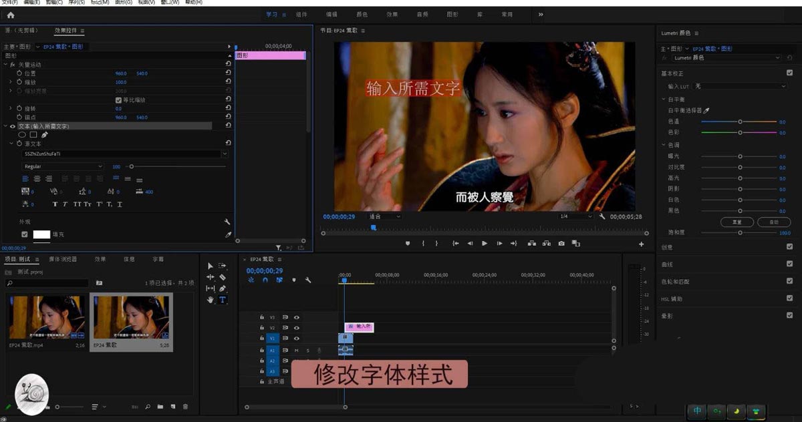
Task: Open 媒体浏览器 panel tab
Action: click(63, 259)
